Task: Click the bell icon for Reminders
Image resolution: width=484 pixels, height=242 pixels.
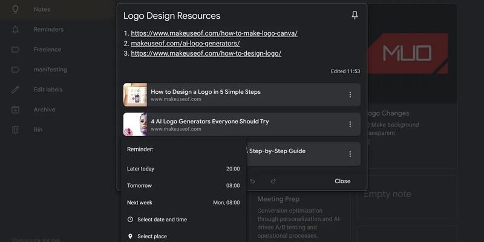Action: 16,30
